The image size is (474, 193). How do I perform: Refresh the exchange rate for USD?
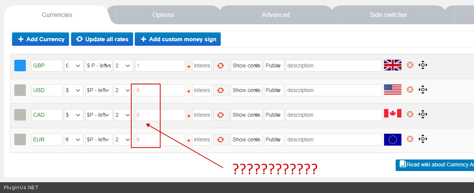221,90
